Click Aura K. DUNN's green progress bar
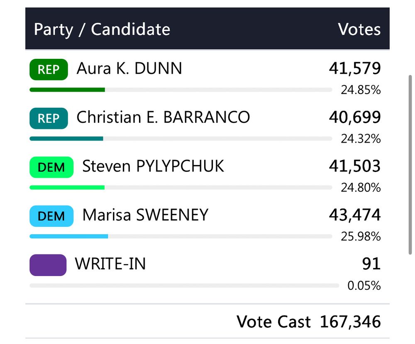Viewport: 415px width, 344px height. tap(67, 90)
